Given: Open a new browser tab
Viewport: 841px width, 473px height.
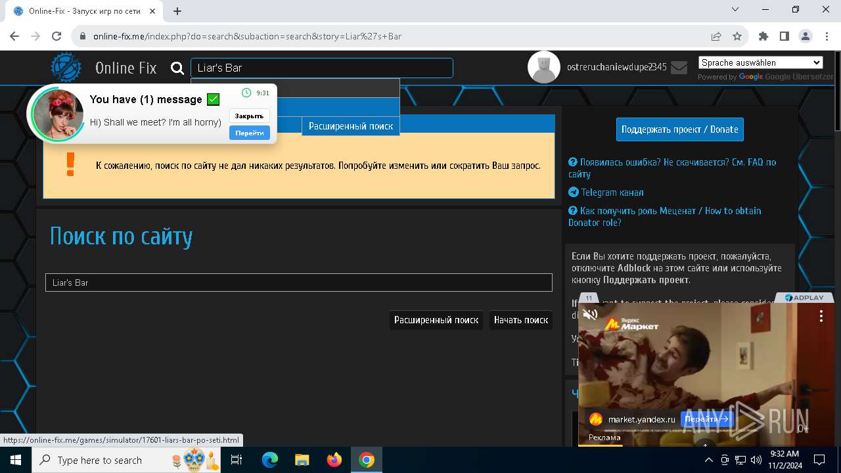Looking at the screenshot, I should [177, 11].
